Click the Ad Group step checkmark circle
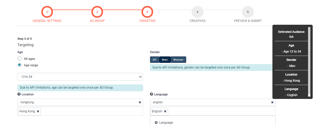 [97, 12]
